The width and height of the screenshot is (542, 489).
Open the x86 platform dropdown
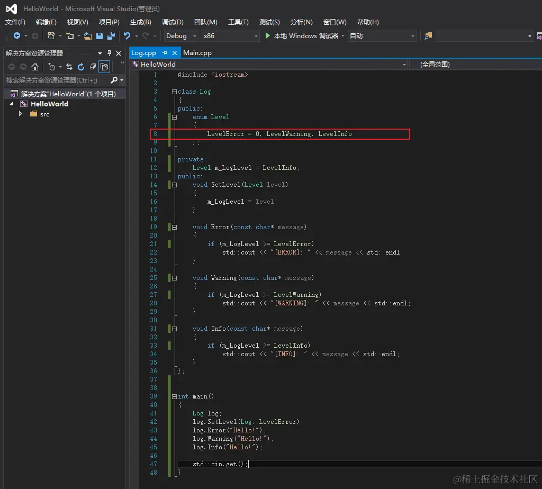(230, 36)
